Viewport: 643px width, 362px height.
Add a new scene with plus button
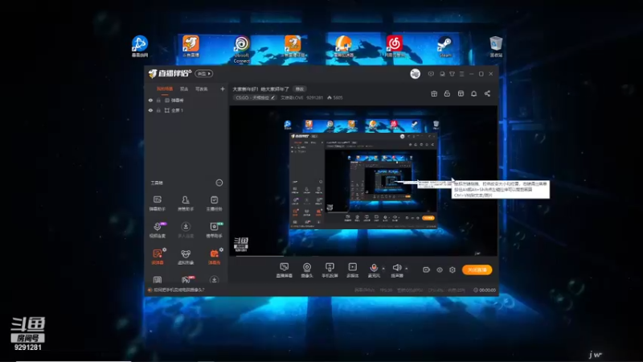coord(223,88)
